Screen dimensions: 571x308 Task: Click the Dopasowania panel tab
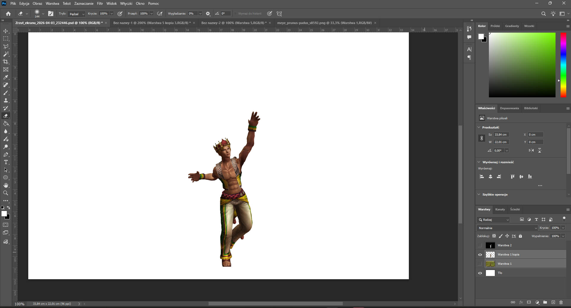pyautogui.click(x=509, y=108)
